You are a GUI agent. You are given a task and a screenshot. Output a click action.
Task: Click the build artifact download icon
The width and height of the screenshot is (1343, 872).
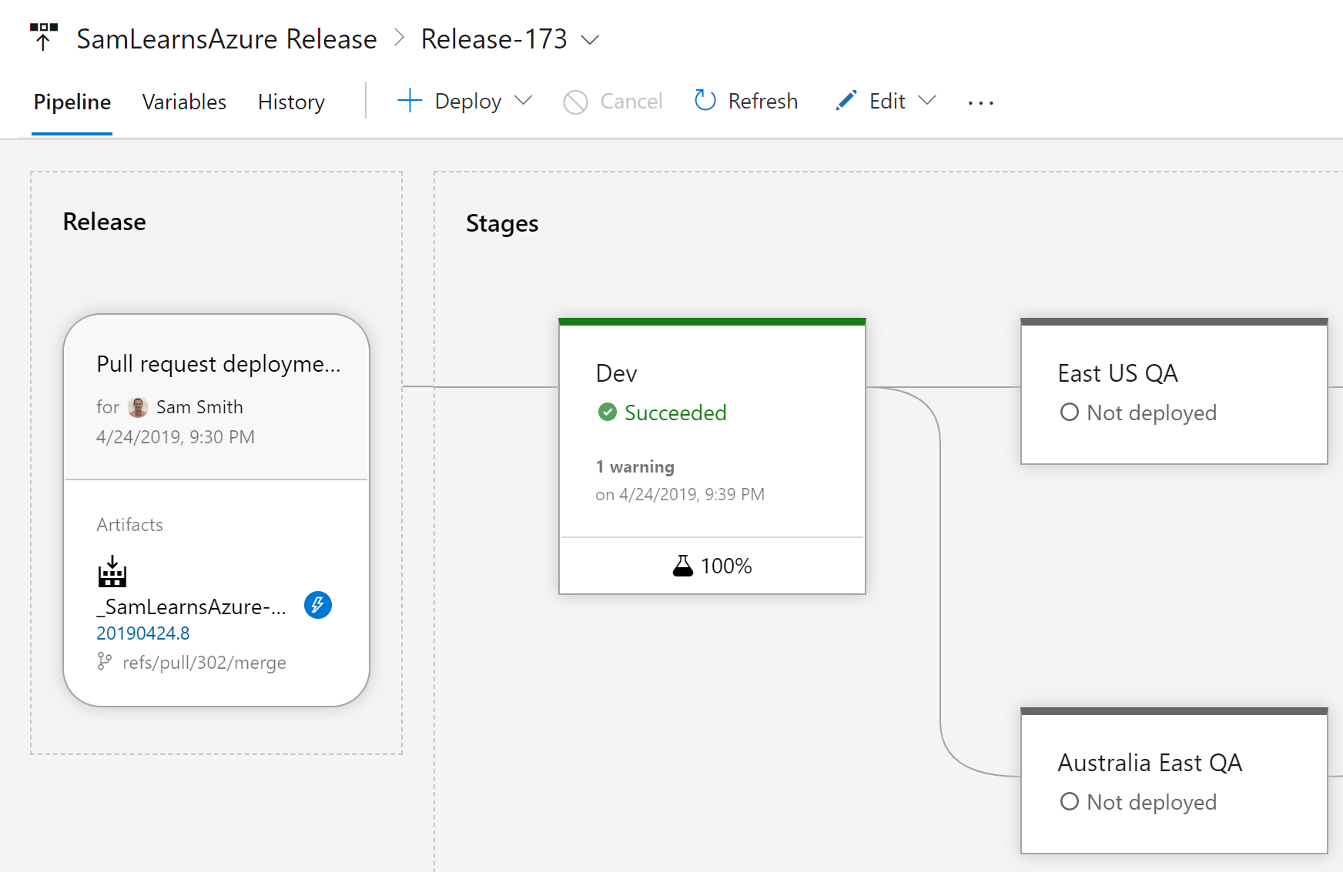(112, 571)
